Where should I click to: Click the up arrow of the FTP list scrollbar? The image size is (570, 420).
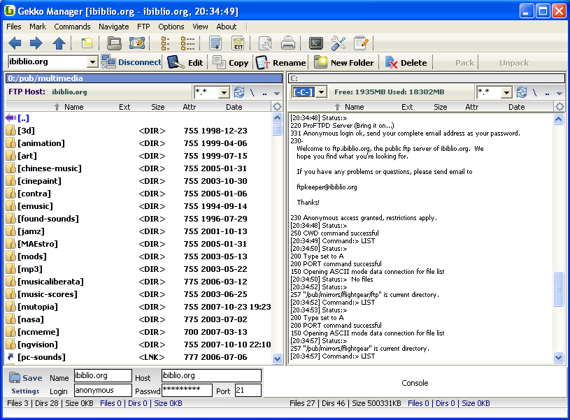click(277, 118)
